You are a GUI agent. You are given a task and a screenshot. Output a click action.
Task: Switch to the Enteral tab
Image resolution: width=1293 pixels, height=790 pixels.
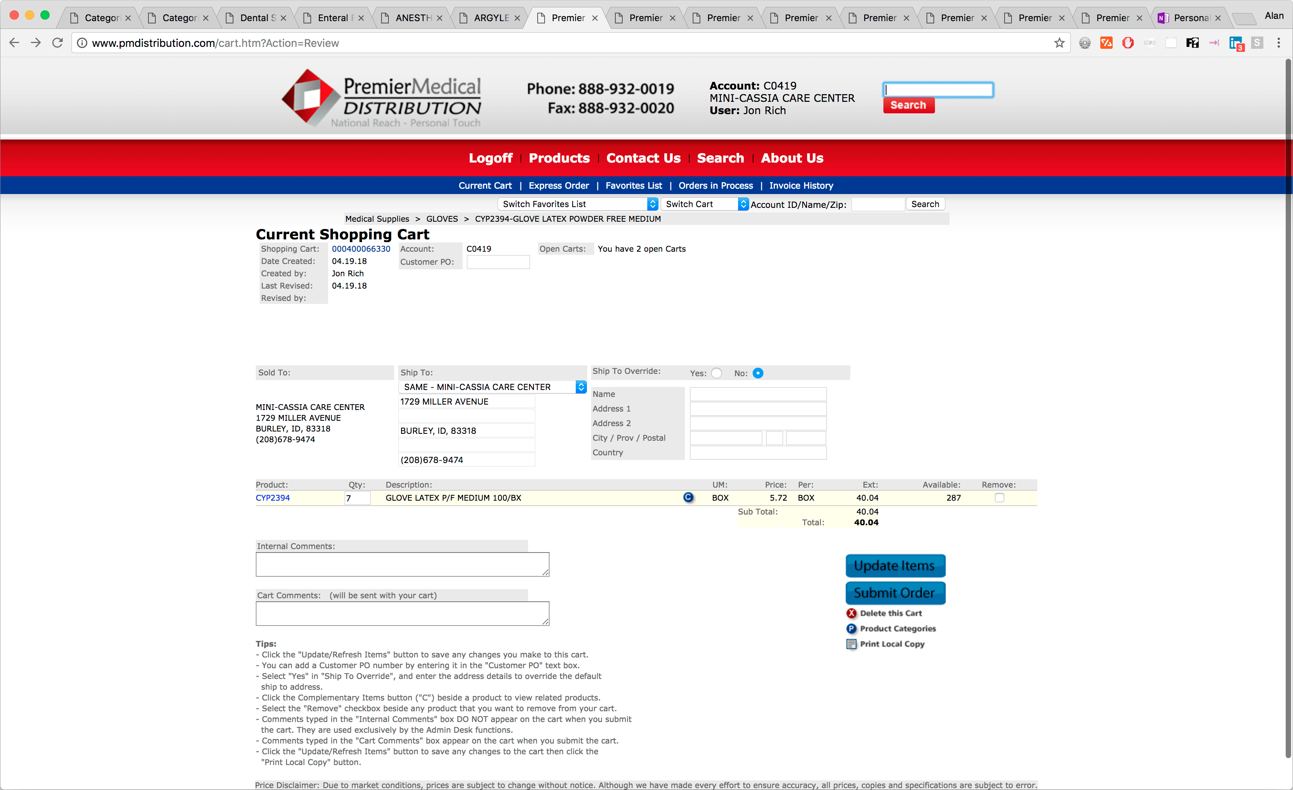pos(333,18)
